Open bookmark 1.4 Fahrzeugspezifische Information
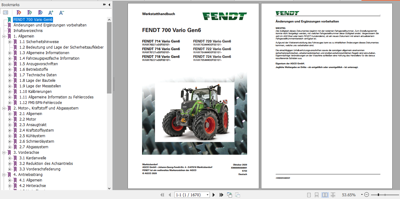 tap(49, 58)
